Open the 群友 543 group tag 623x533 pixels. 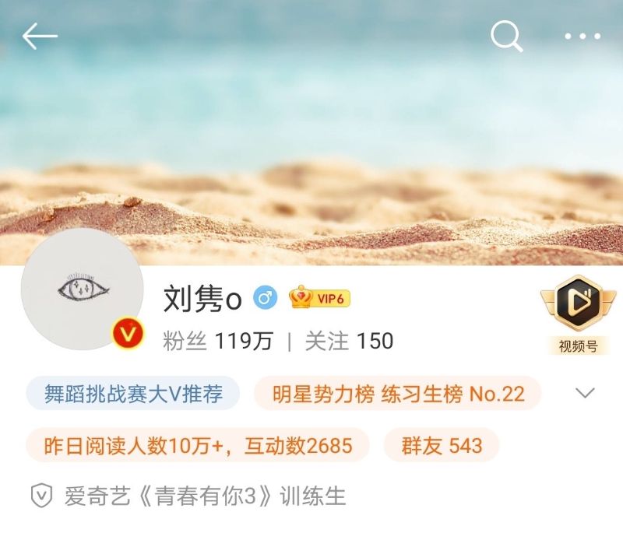click(x=442, y=445)
